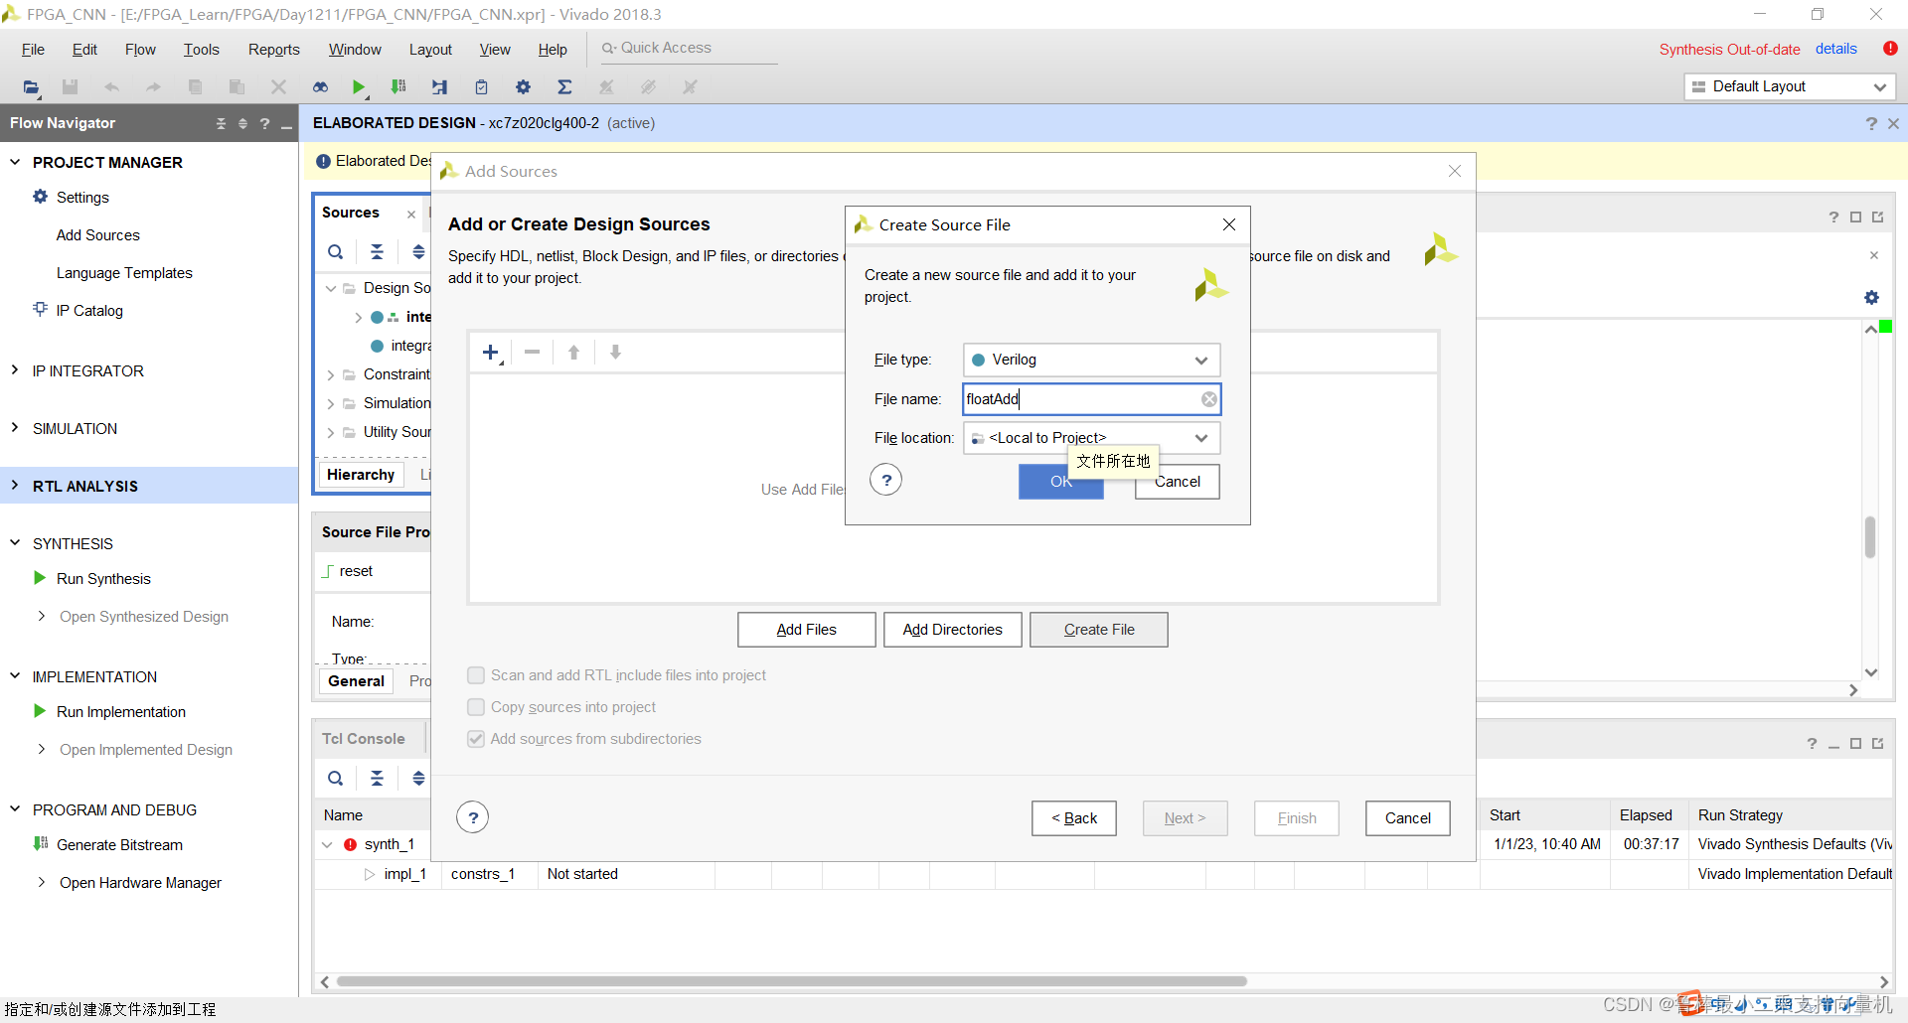The height and width of the screenshot is (1023, 1908).
Task: Close the Create Source File dialog
Action: pyautogui.click(x=1229, y=224)
